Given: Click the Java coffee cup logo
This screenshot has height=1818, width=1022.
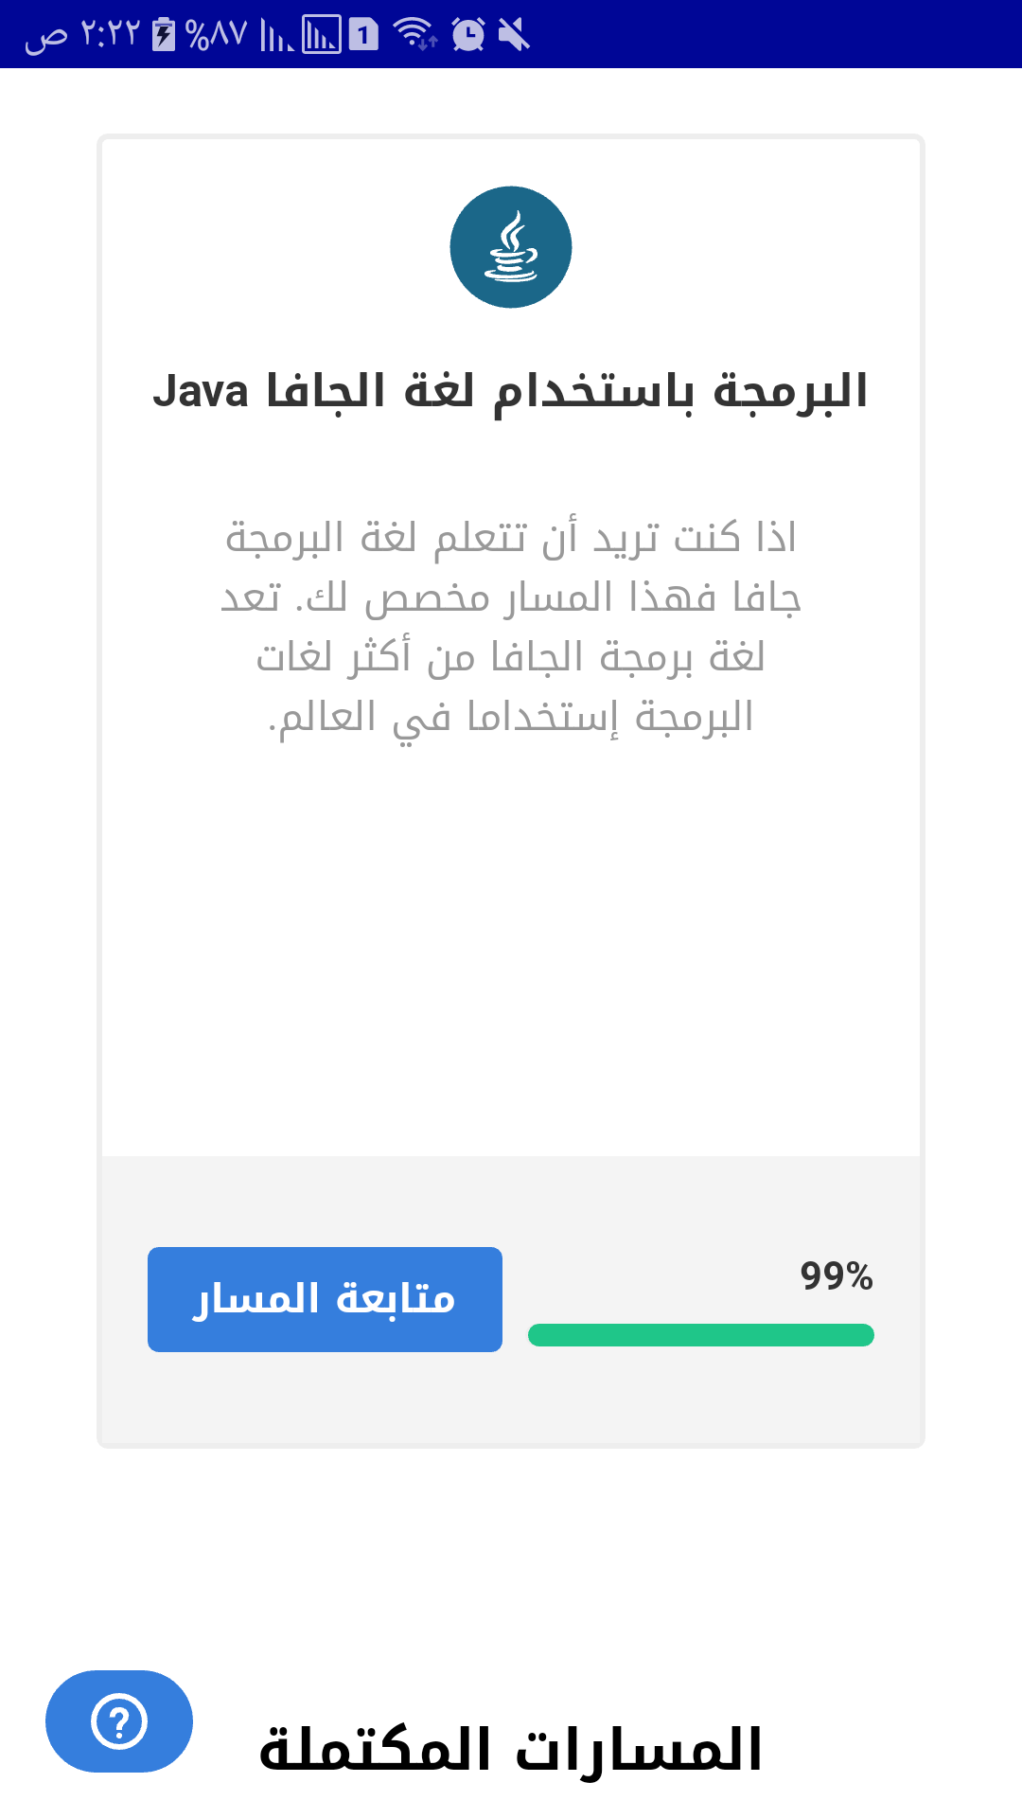Looking at the screenshot, I should (x=511, y=247).
